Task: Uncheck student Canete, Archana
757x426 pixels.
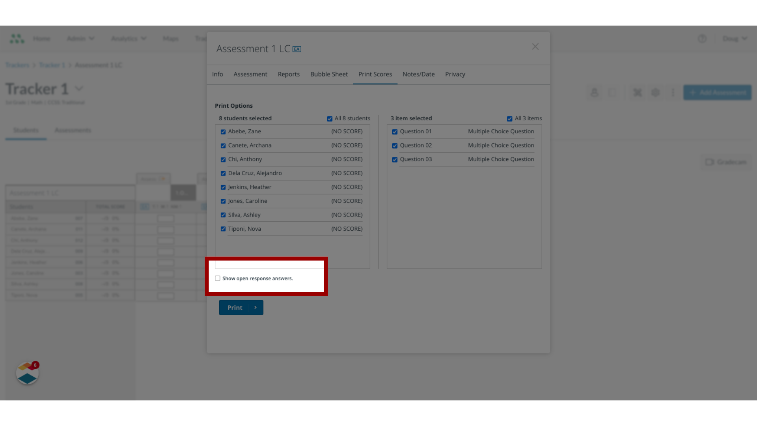Action: (x=223, y=146)
